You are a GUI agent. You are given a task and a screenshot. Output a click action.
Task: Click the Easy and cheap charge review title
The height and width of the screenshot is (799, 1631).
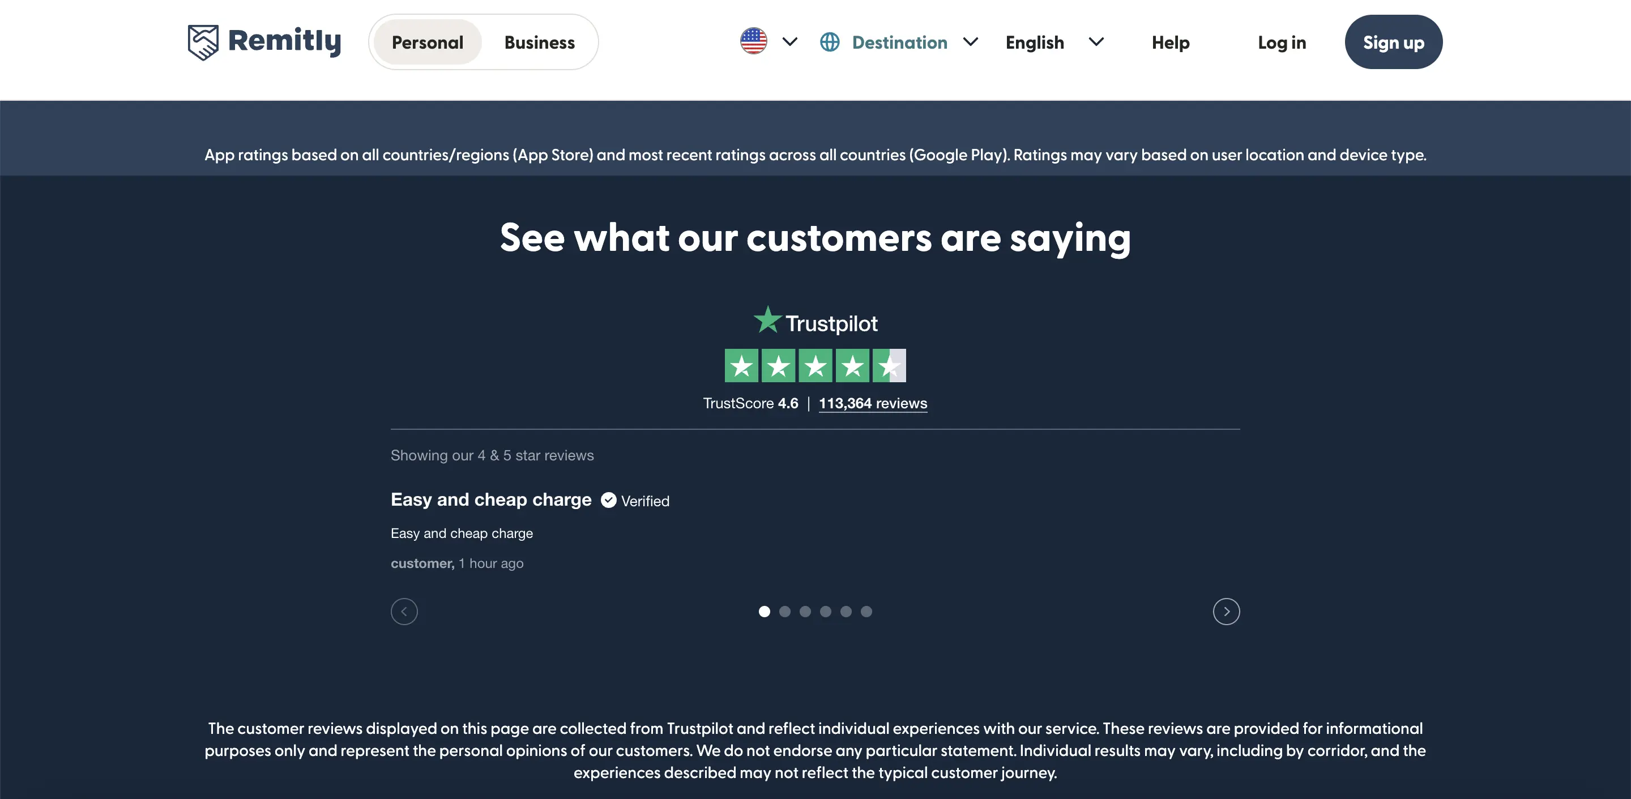pyautogui.click(x=490, y=499)
